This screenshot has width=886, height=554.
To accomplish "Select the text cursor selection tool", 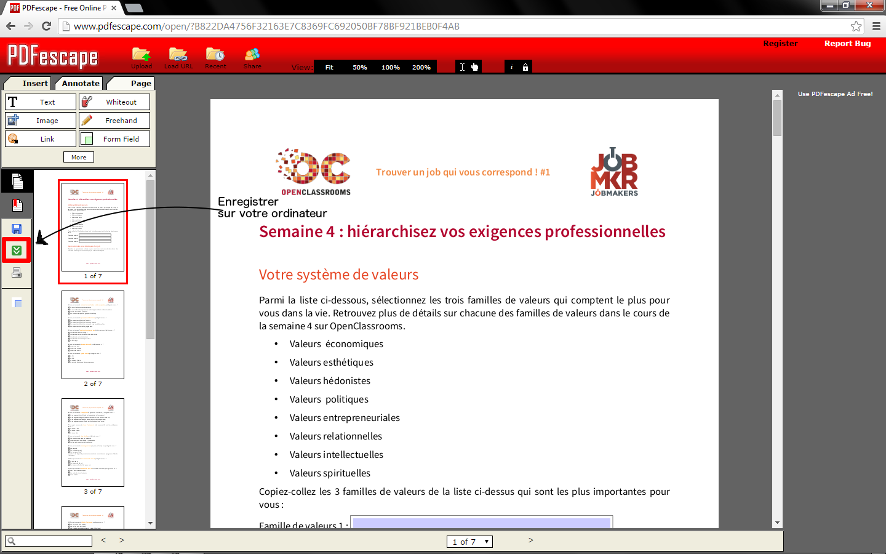I will tap(462, 67).
